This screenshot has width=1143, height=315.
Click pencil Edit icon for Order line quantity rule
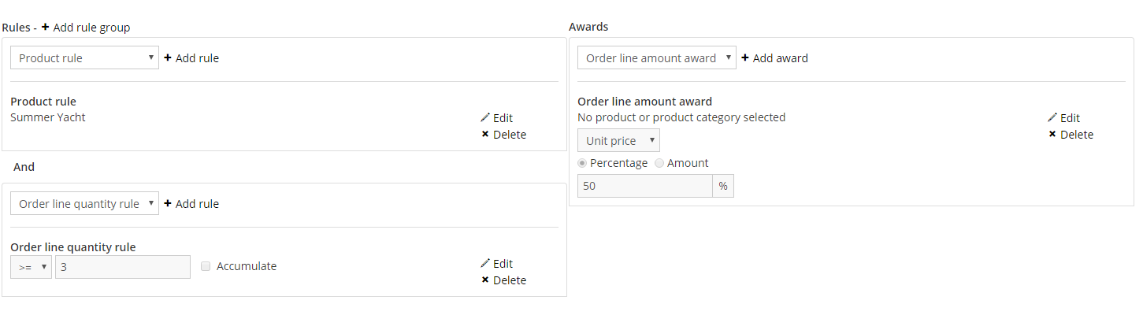click(x=485, y=263)
